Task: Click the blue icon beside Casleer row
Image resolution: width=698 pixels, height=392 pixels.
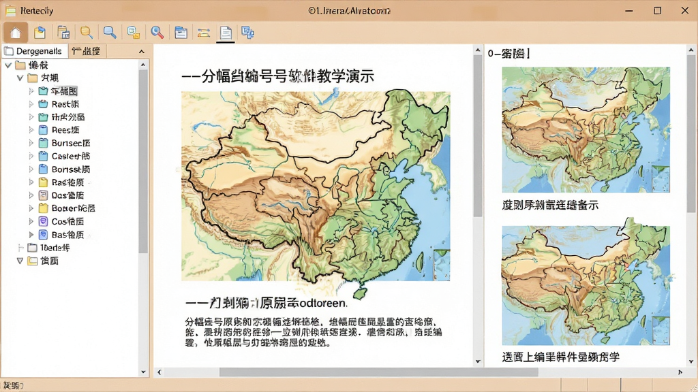Action: (x=43, y=156)
